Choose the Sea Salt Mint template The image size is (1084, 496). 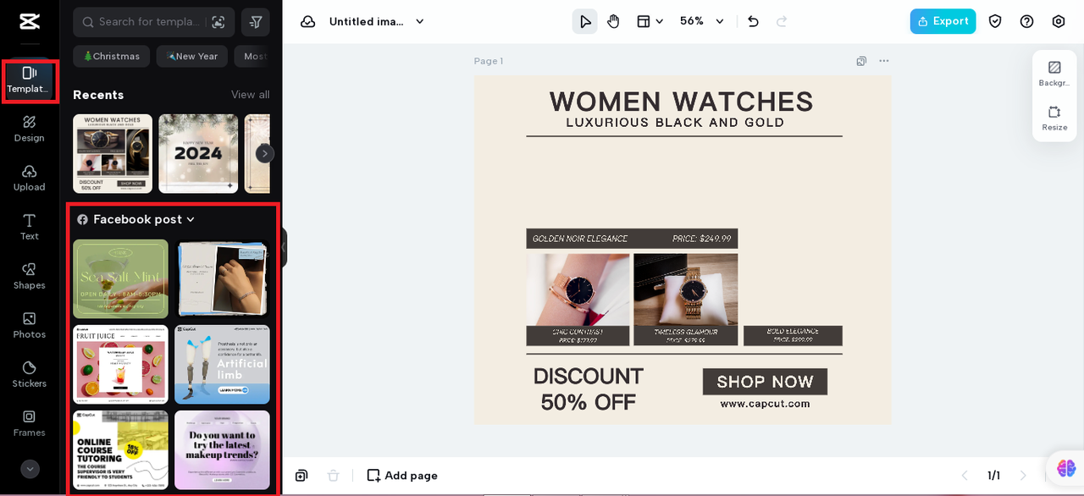pos(120,278)
